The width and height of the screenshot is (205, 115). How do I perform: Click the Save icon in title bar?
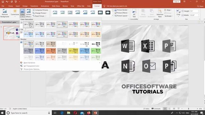(x=3, y=2)
